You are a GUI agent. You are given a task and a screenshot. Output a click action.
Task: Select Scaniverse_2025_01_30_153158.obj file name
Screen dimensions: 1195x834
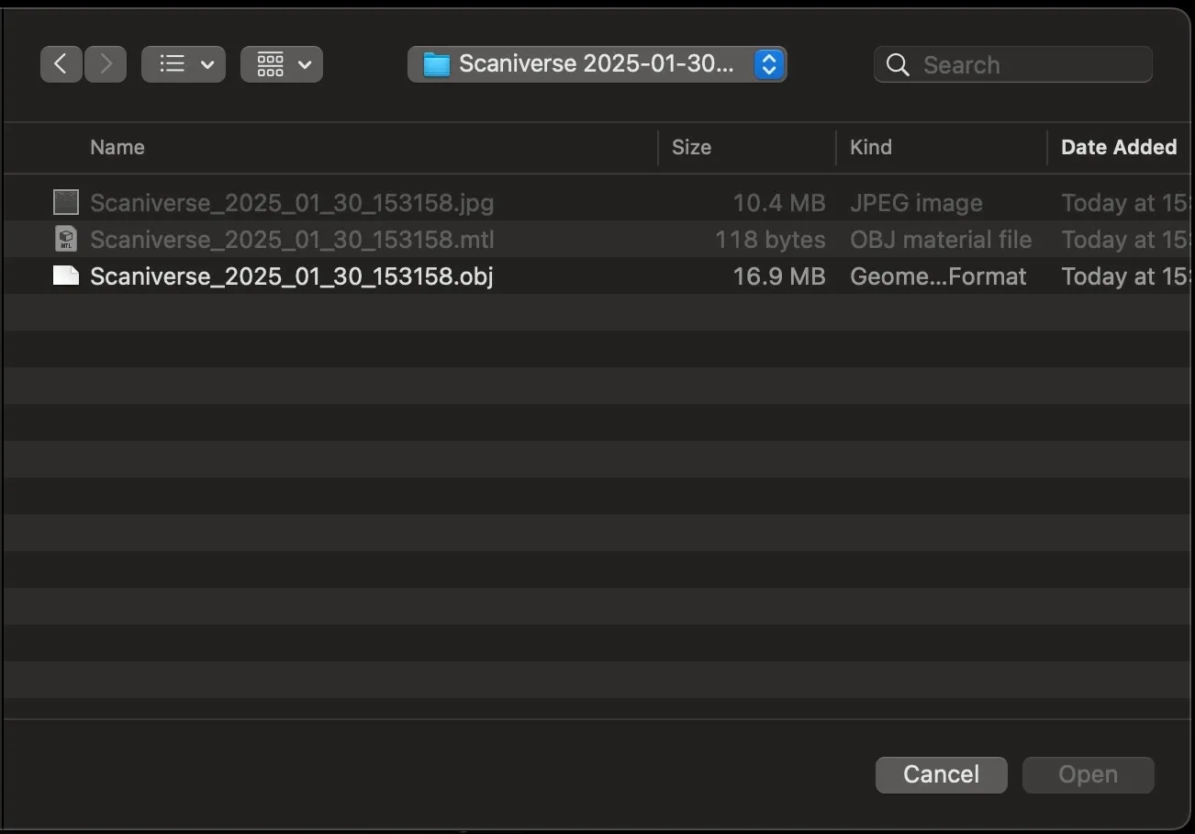[292, 276]
